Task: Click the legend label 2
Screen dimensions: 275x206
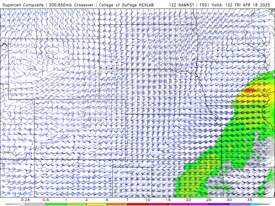Action: coord(87,200)
